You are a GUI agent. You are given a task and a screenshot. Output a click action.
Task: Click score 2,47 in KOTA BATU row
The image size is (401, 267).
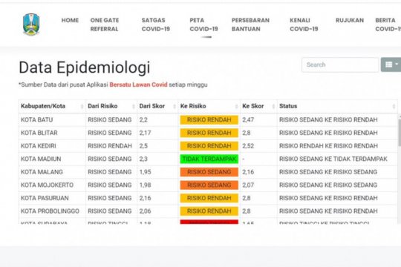click(x=248, y=120)
